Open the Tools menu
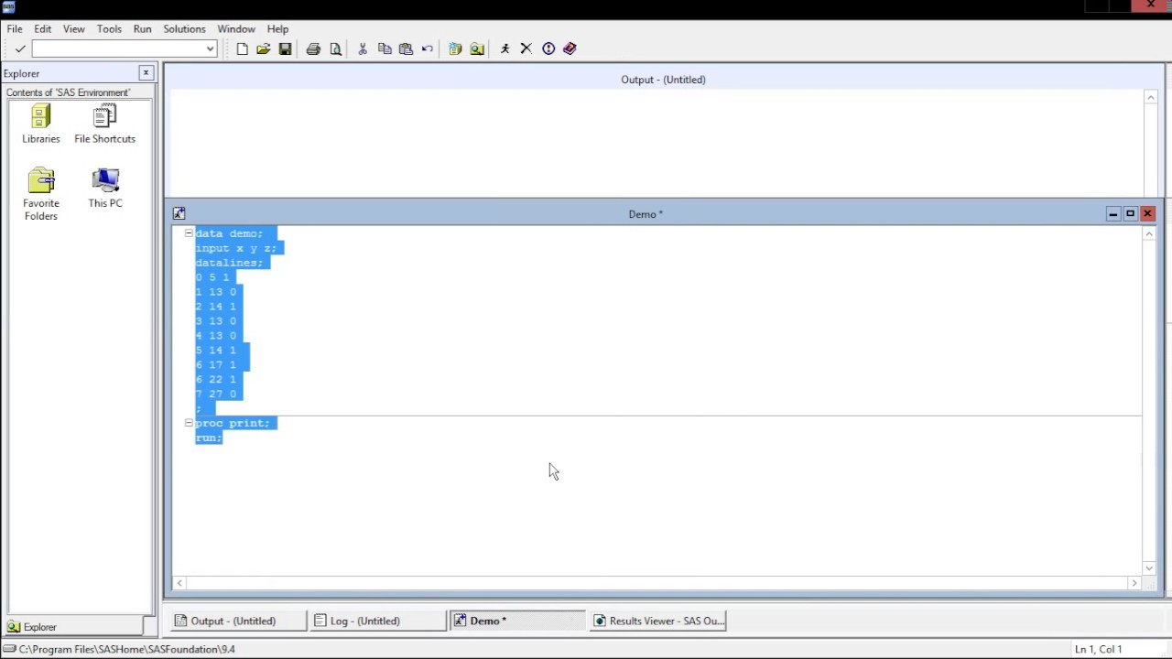The height and width of the screenshot is (659, 1172). [x=109, y=28]
